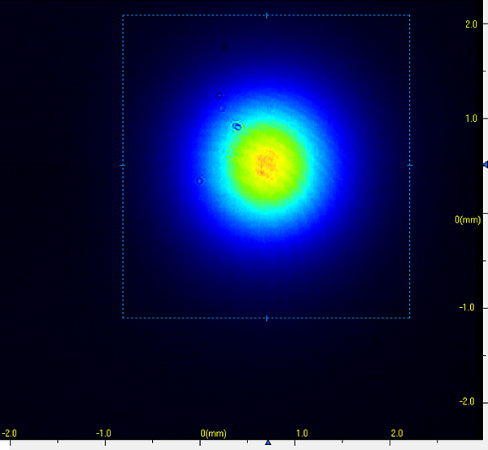The width and height of the screenshot is (488, 450).
Task: Click the isolated ringed speck left of the beam
Action: 199,181
